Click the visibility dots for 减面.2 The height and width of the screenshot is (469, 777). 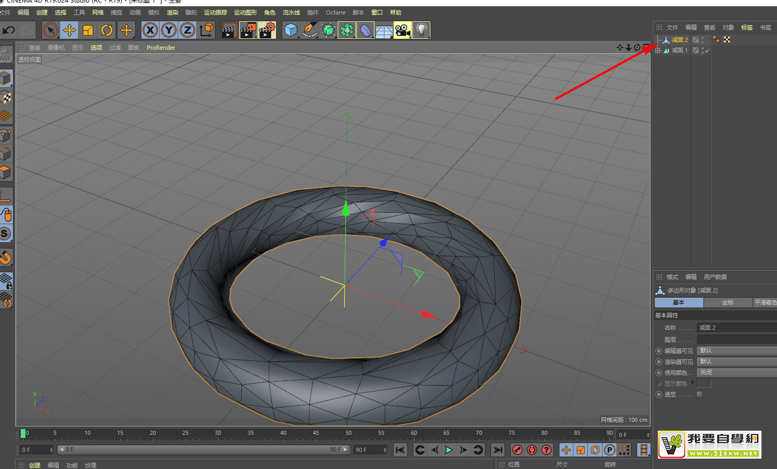point(703,40)
